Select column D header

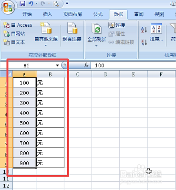[x=105, y=74]
